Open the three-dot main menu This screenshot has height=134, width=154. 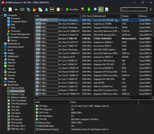(151, 10)
